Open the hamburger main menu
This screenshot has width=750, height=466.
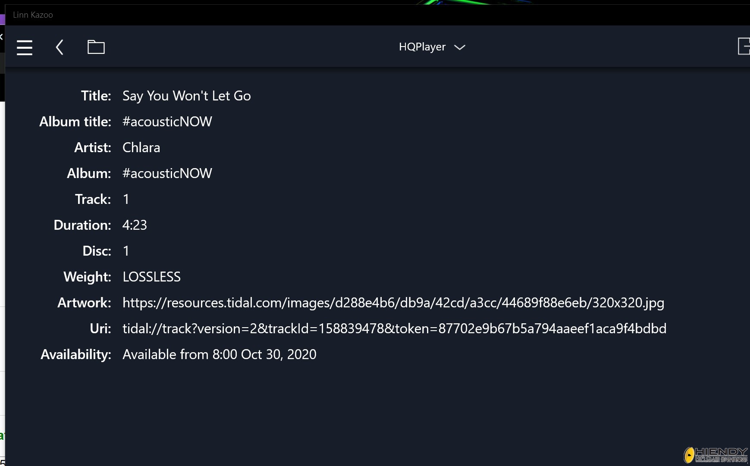click(x=25, y=47)
